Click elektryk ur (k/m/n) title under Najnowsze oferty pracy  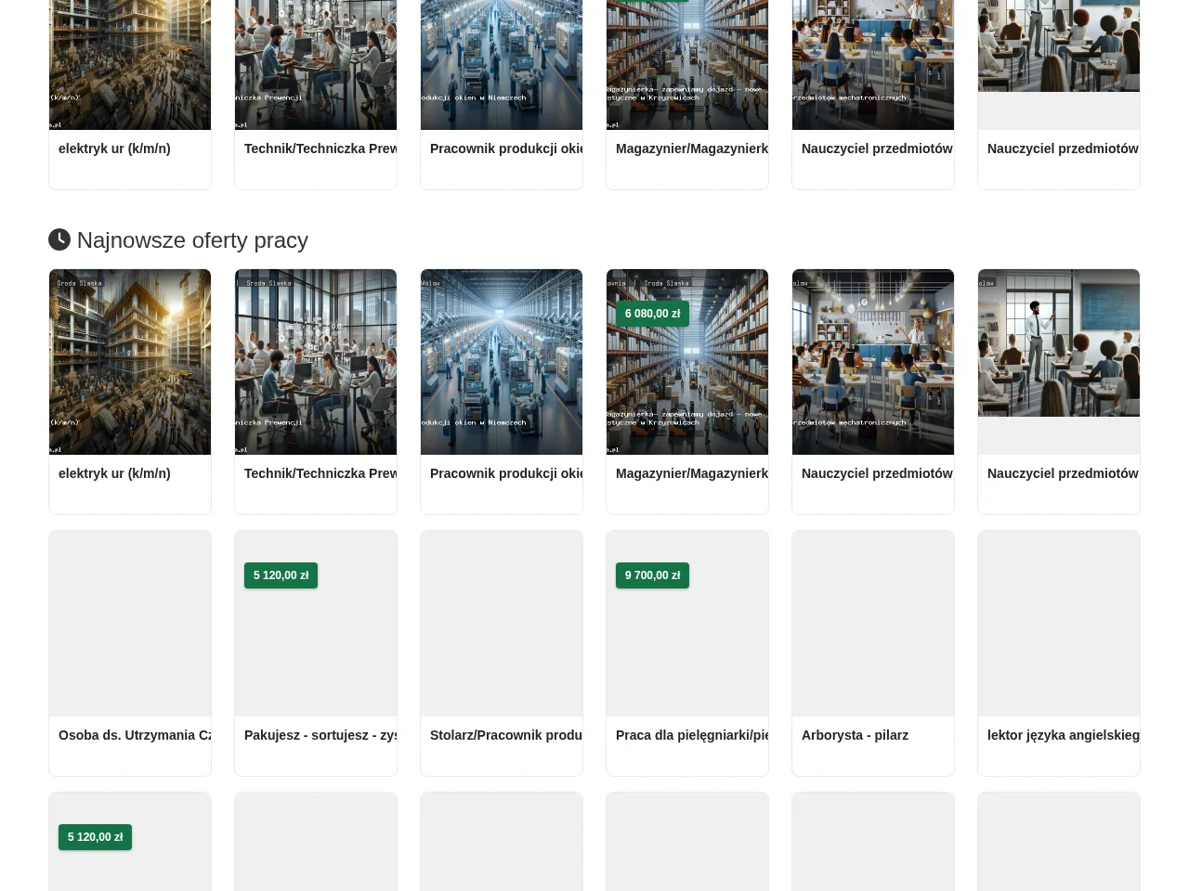click(x=114, y=473)
